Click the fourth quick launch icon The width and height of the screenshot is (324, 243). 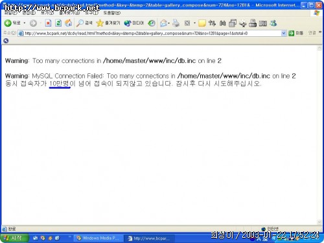pyautogui.click(x=58, y=238)
